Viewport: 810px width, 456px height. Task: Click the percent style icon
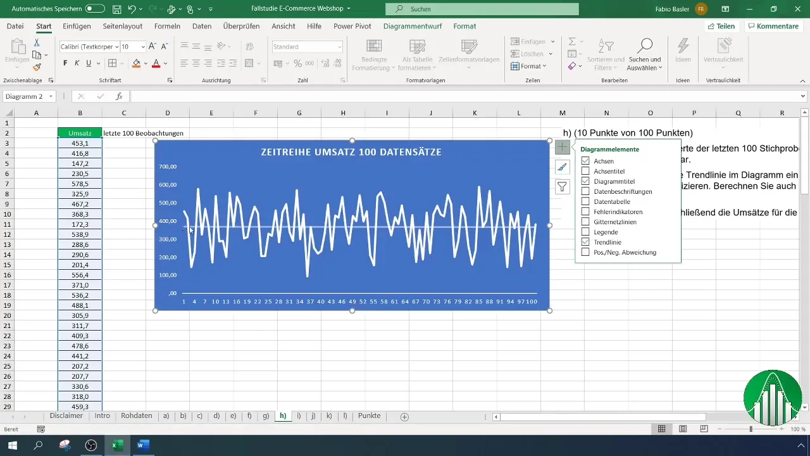tap(297, 63)
